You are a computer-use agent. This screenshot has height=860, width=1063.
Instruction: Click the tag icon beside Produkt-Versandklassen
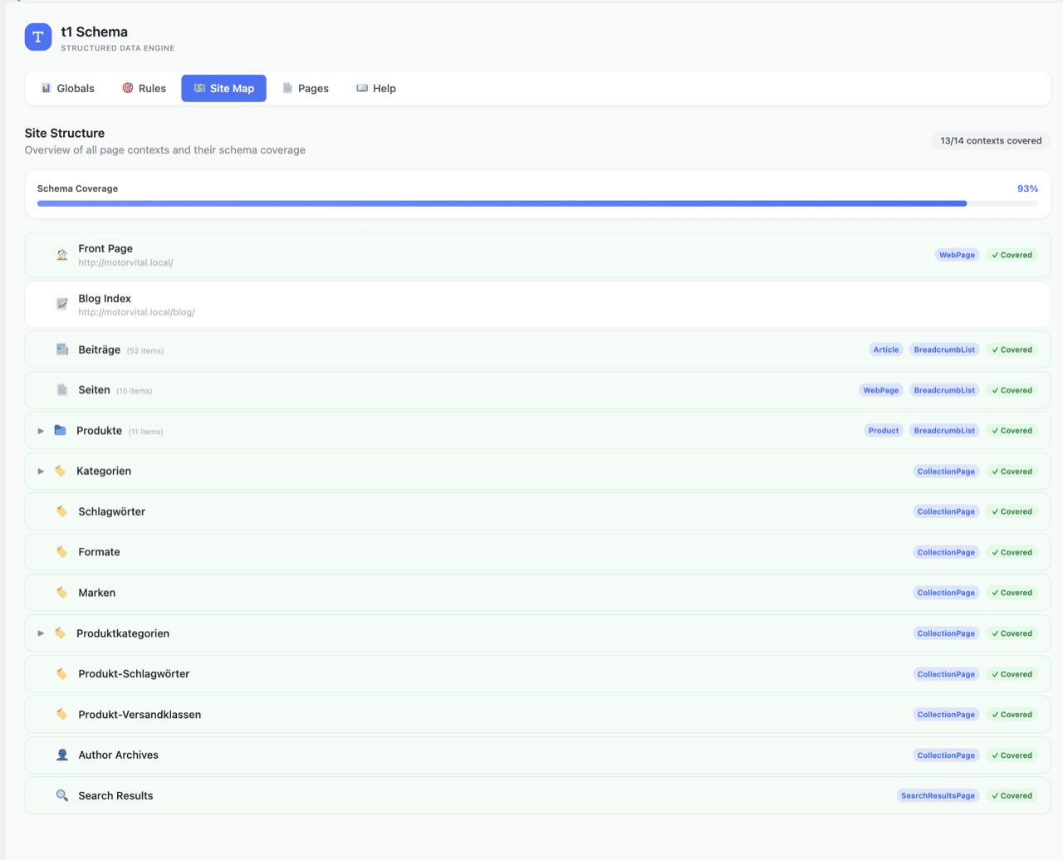tap(62, 714)
